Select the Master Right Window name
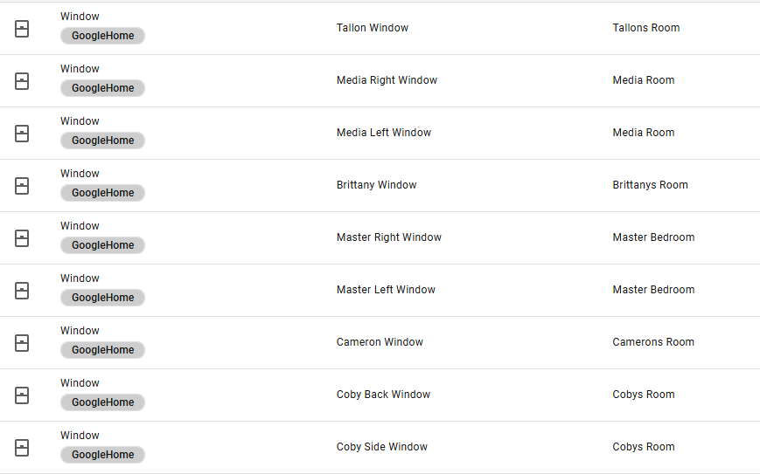This screenshot has width=760, height=474. tap(388, 237)
